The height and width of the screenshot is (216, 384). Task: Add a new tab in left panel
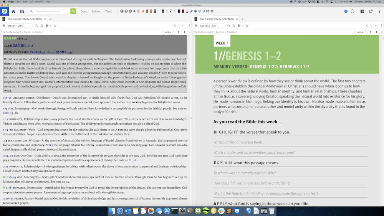pos(51,19)
